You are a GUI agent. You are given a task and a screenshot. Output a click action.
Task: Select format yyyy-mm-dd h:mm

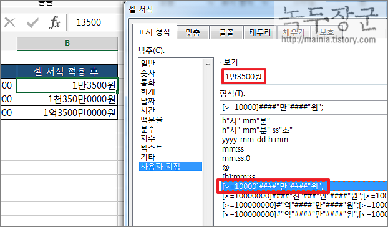coord(304,140)
